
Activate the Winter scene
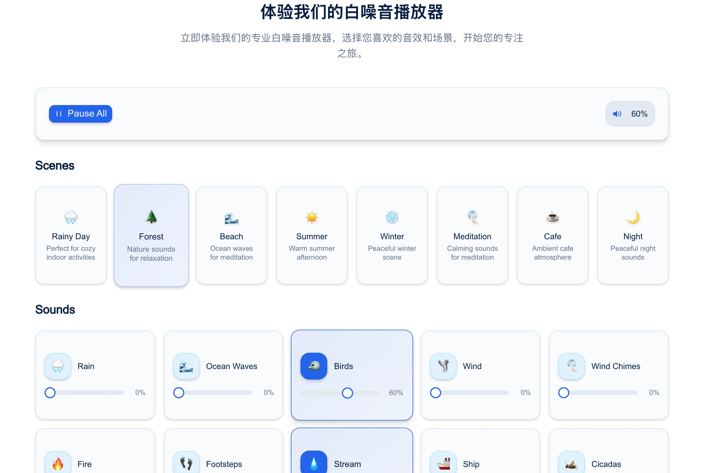pyautogui.click(x=392, y=235)
